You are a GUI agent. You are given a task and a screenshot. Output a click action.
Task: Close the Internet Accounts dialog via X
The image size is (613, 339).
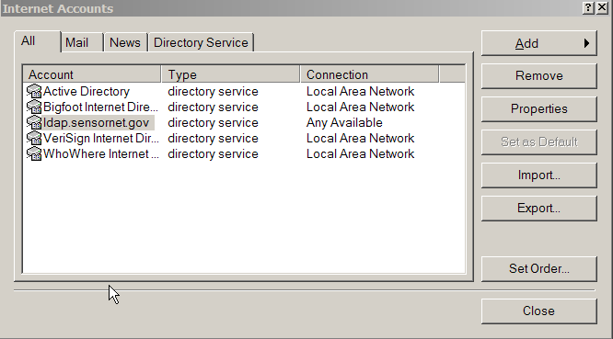tap(602, 7)
